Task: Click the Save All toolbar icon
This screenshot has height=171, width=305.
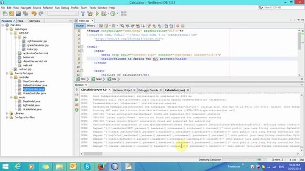Action: click(x=25, y=14)
